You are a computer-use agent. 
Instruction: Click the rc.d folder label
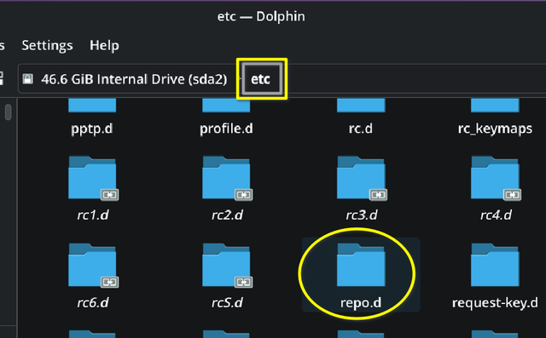(361, 129)
